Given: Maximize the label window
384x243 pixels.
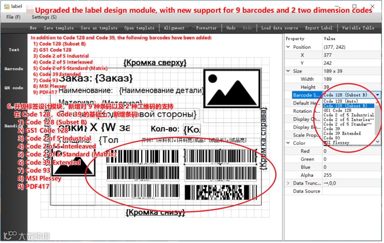Looking at the screenshot, I should click(x=354, y=6).
